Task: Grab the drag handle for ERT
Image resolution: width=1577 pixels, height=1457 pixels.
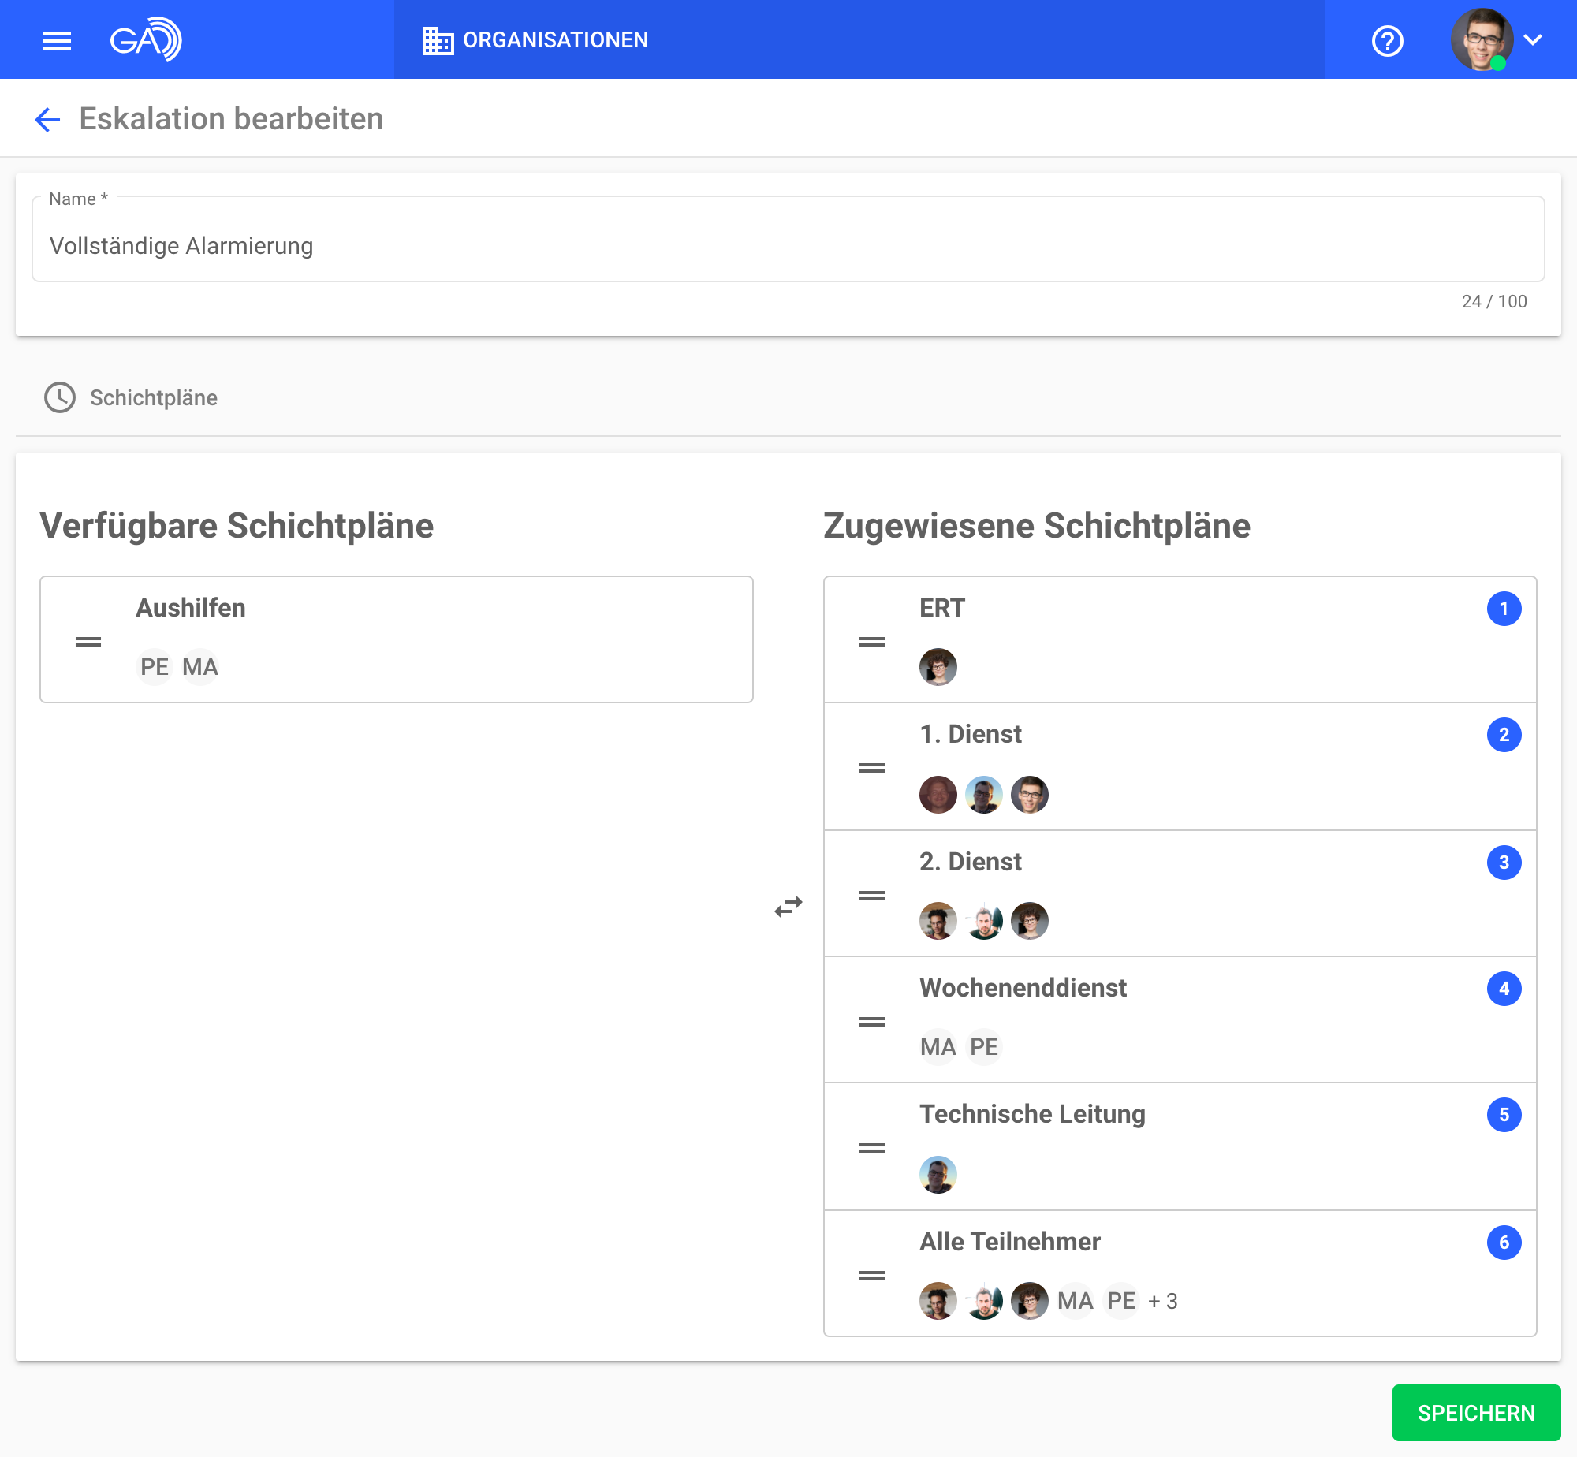Action: click(871, 642)
